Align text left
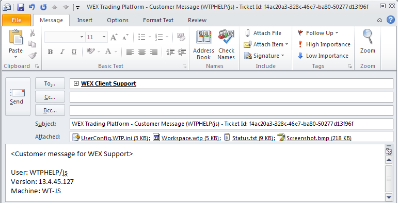This screenshot has height=203, width=398. click(130, 52)
